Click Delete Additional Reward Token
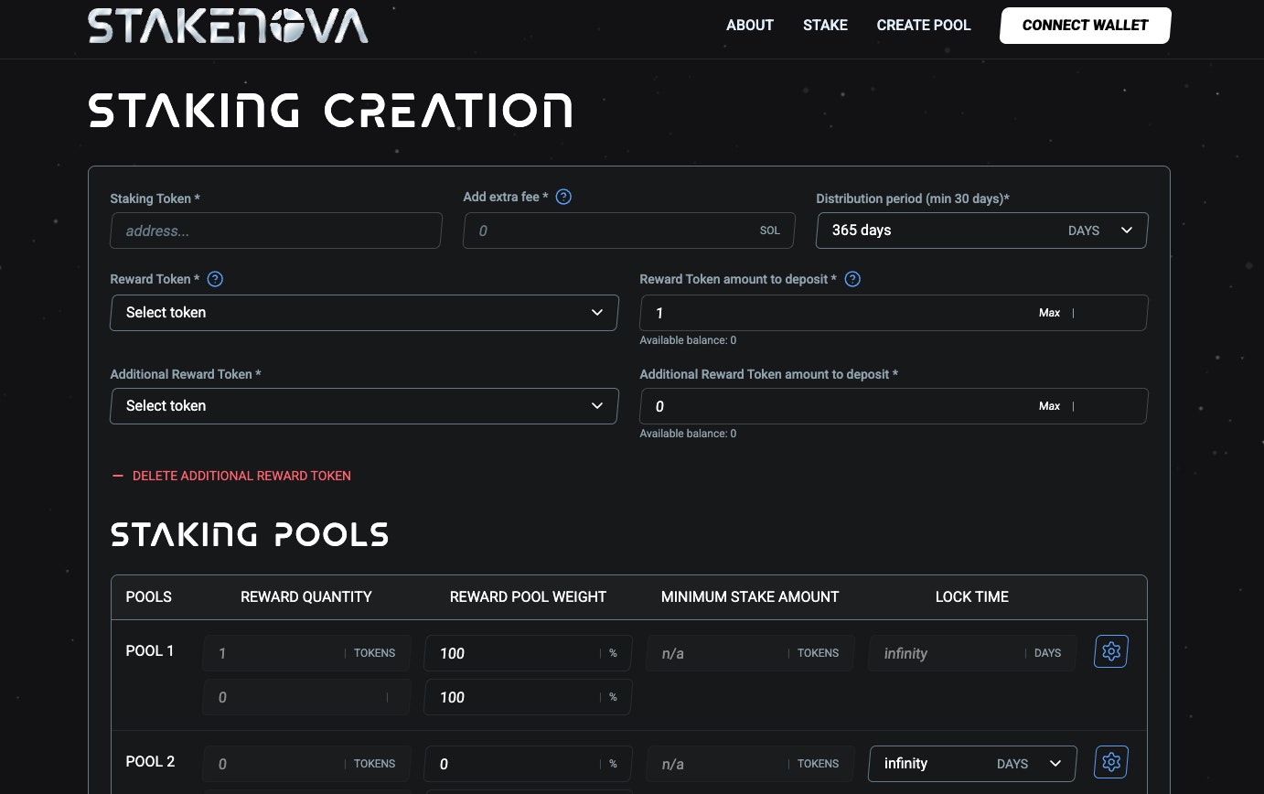This screenshot has height=794, width=1264. pyautogui.click(x=241, y=476)
